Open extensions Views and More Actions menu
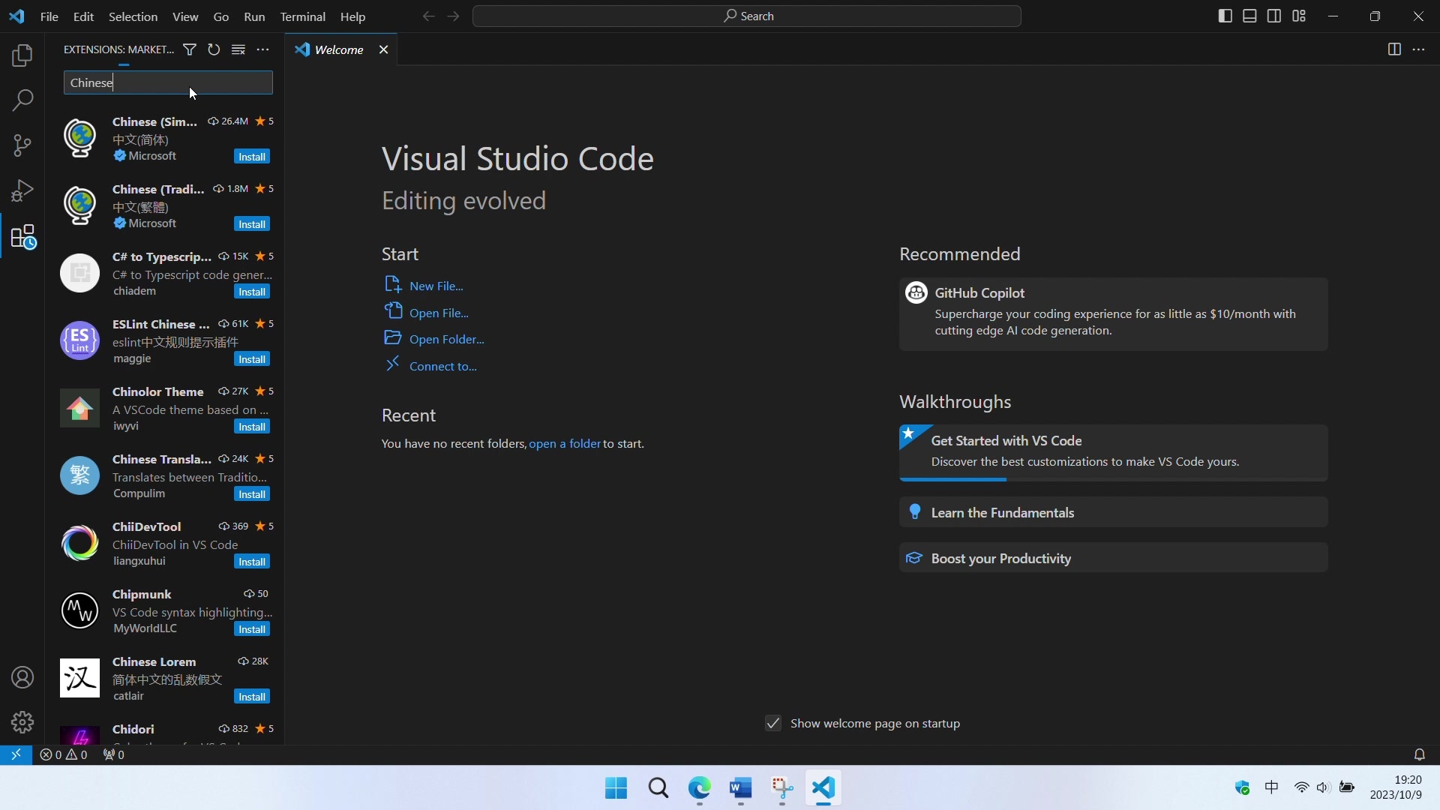This screenshot has height=810, width=1440. pyautogui.click(x=262, y=49)
